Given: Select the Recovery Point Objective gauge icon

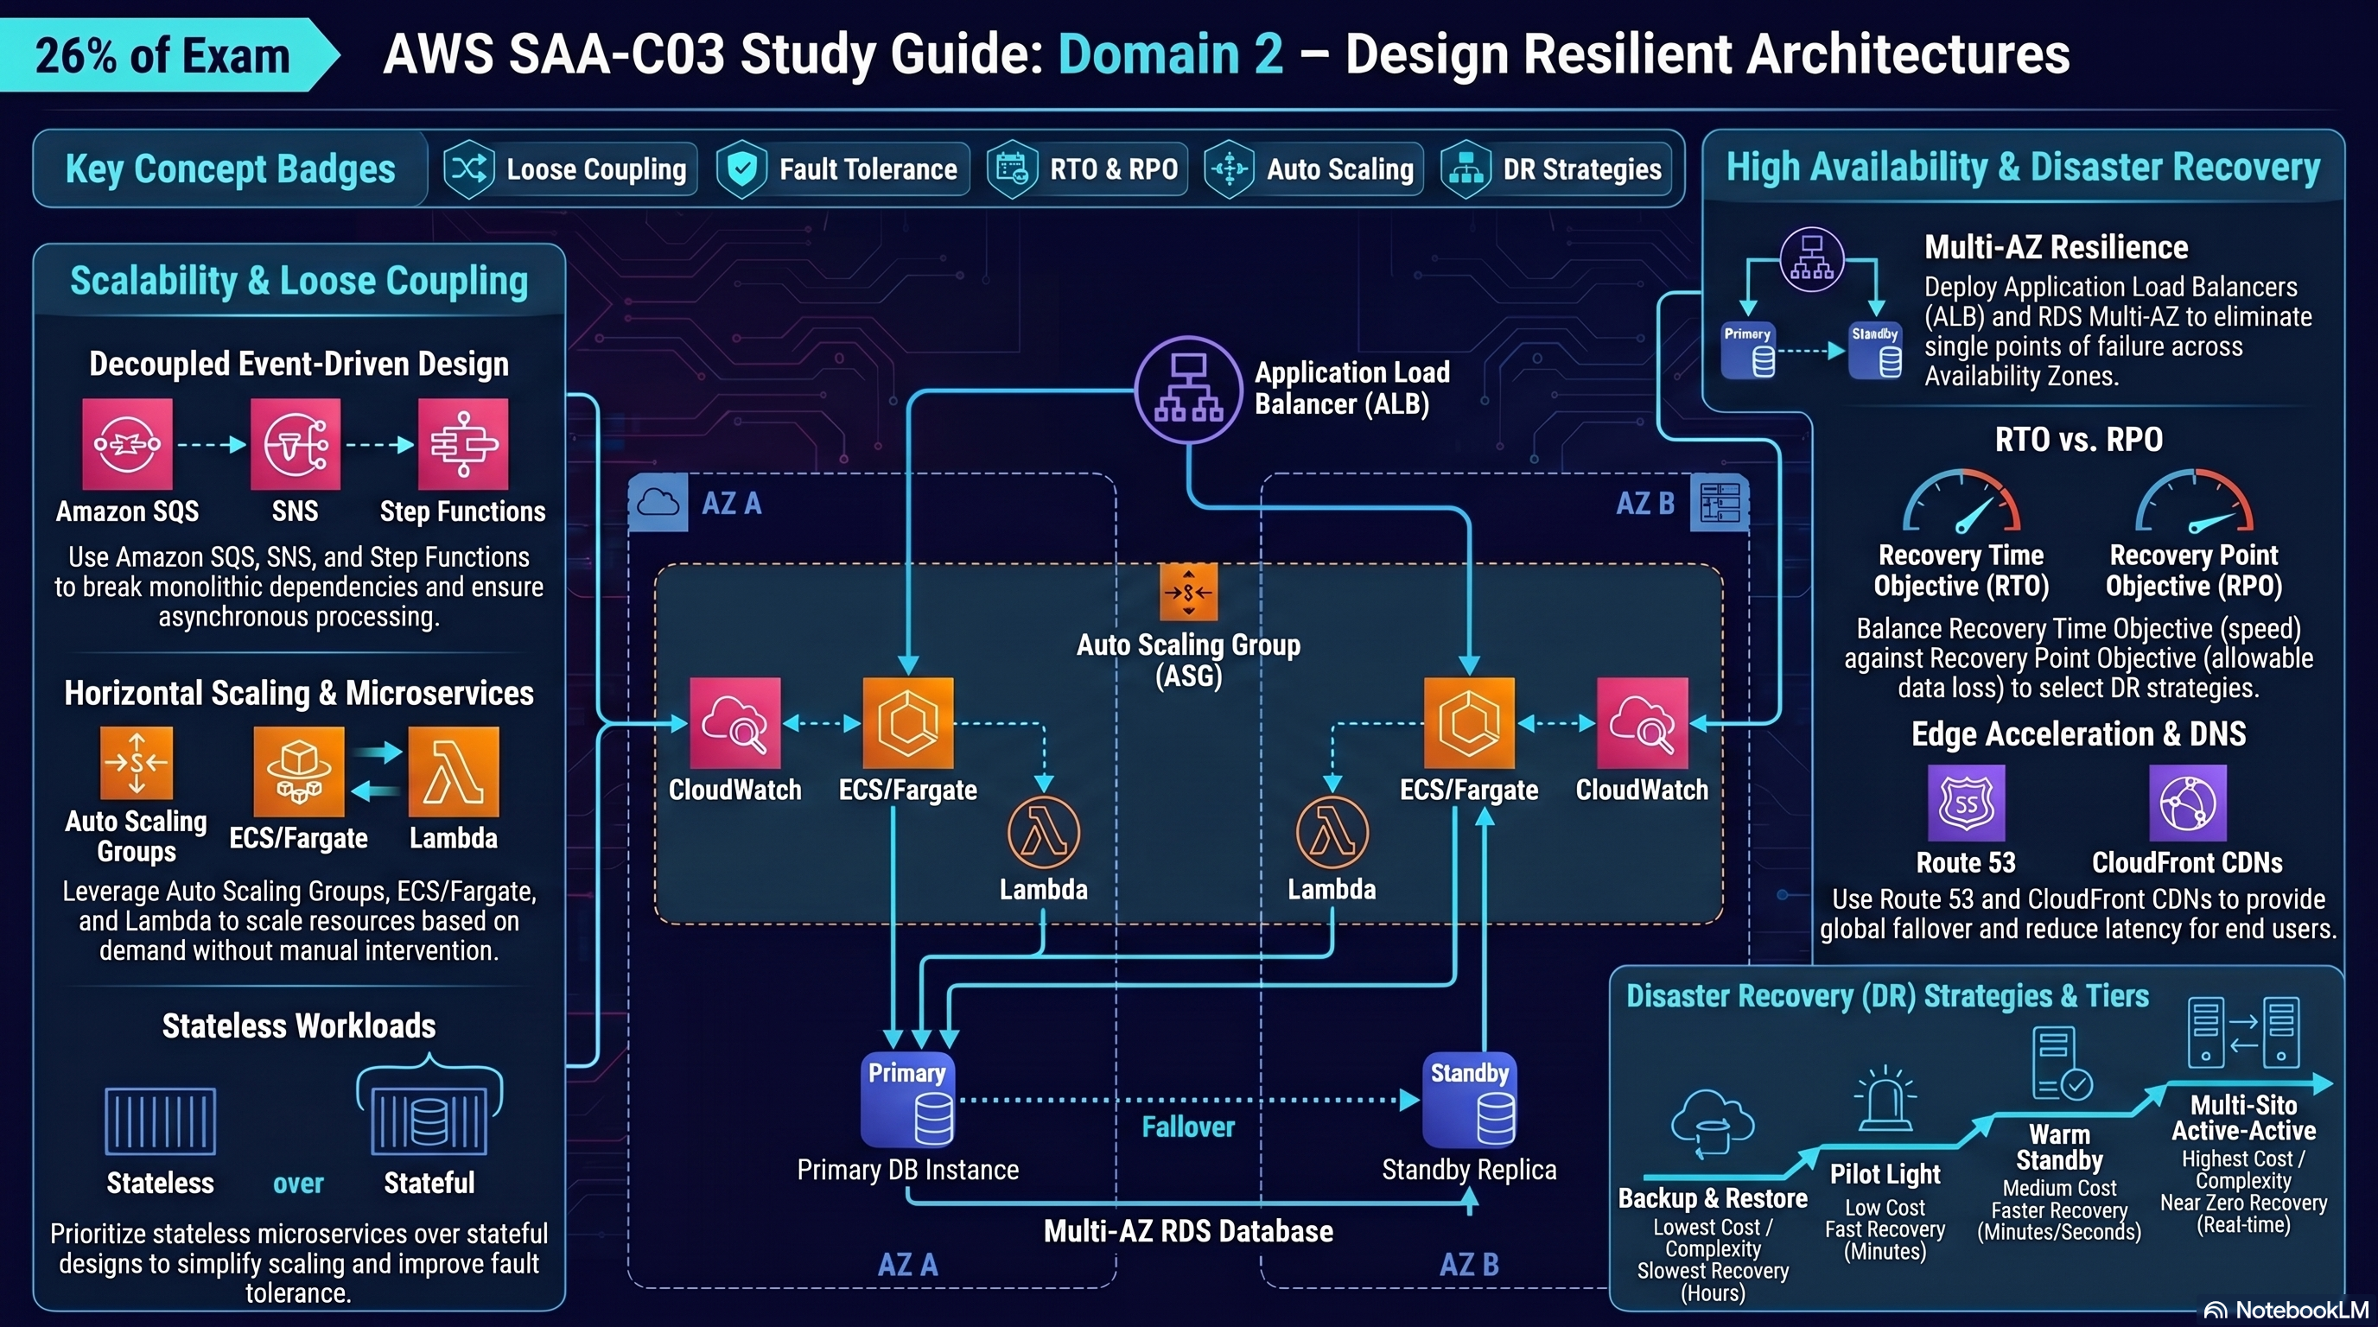Looking at the screenshot, I should coord(2194,502).
